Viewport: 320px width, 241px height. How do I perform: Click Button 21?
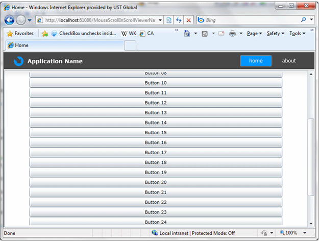click(156, 192)
